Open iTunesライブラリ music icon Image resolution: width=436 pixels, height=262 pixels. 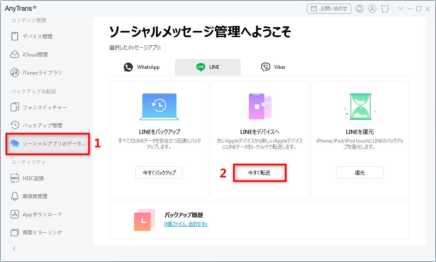[x=14, y=73]
